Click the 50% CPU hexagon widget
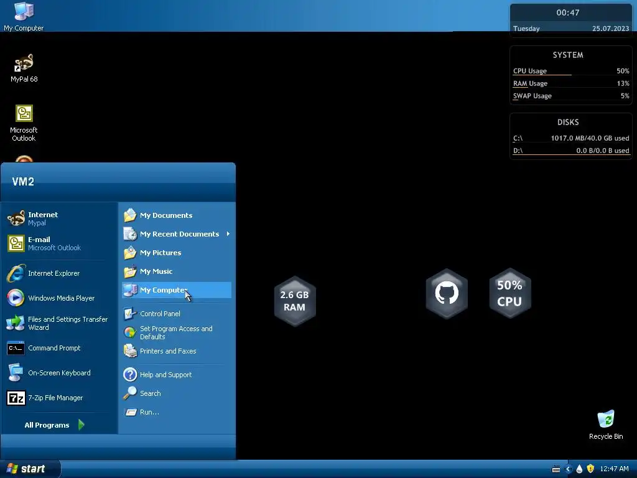The width and height of the screenshot is (637, 478). (x=509, y=293)
